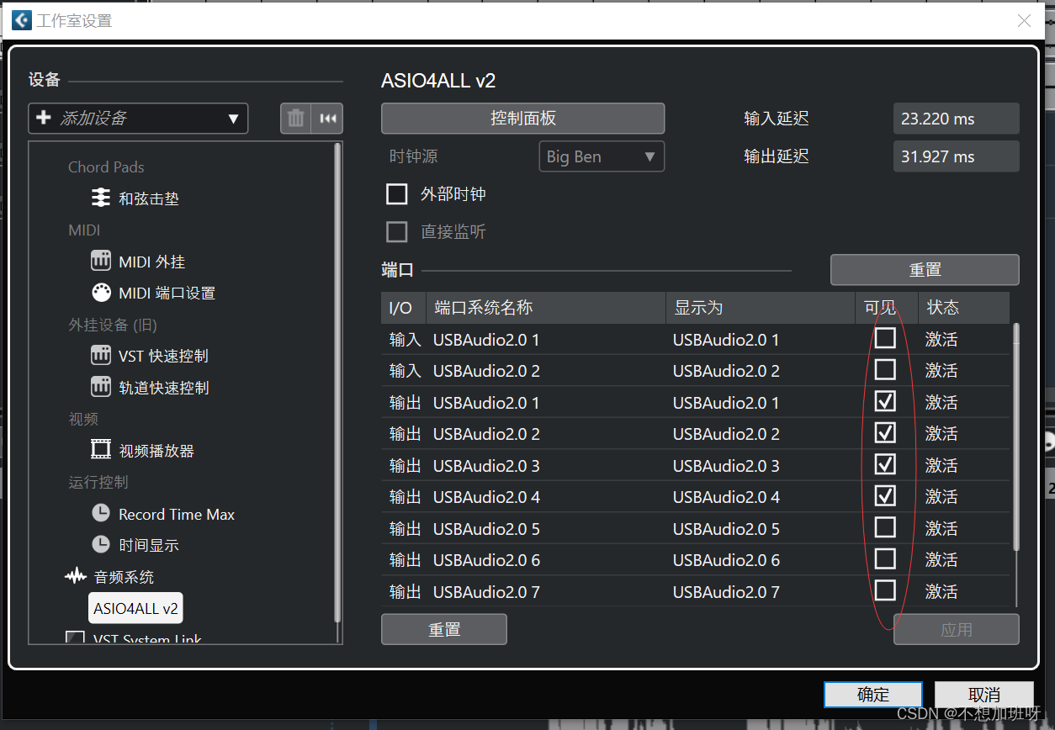Select Record Time Max entry
The image size is (1055, 730).
[177, 514]
